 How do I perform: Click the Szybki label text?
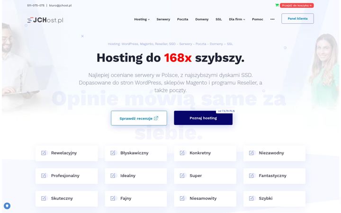click(266, 198)
